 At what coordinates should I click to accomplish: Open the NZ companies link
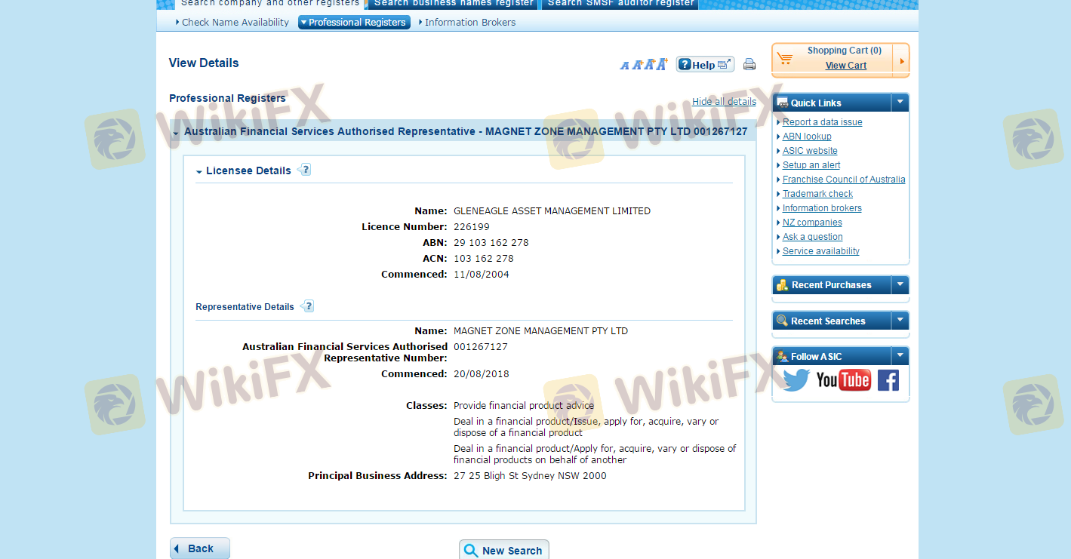pos(812,223)
